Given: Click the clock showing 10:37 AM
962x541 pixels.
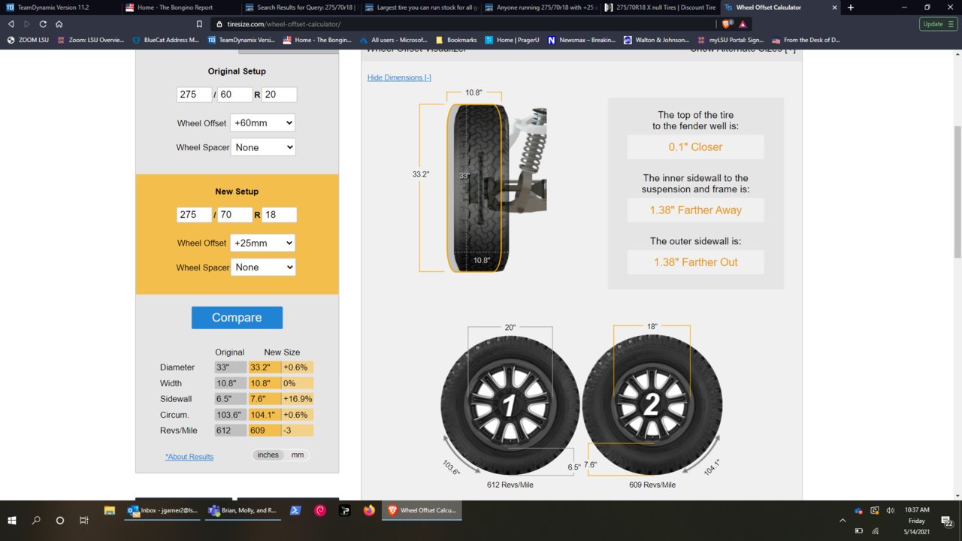Looking at the screenshot, I should (917, 510).
